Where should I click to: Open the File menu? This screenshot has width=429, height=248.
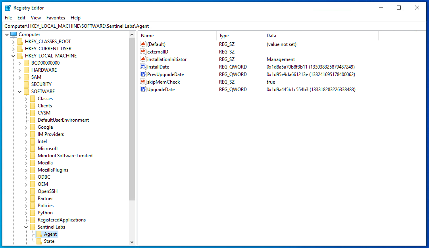pos(8,18)
